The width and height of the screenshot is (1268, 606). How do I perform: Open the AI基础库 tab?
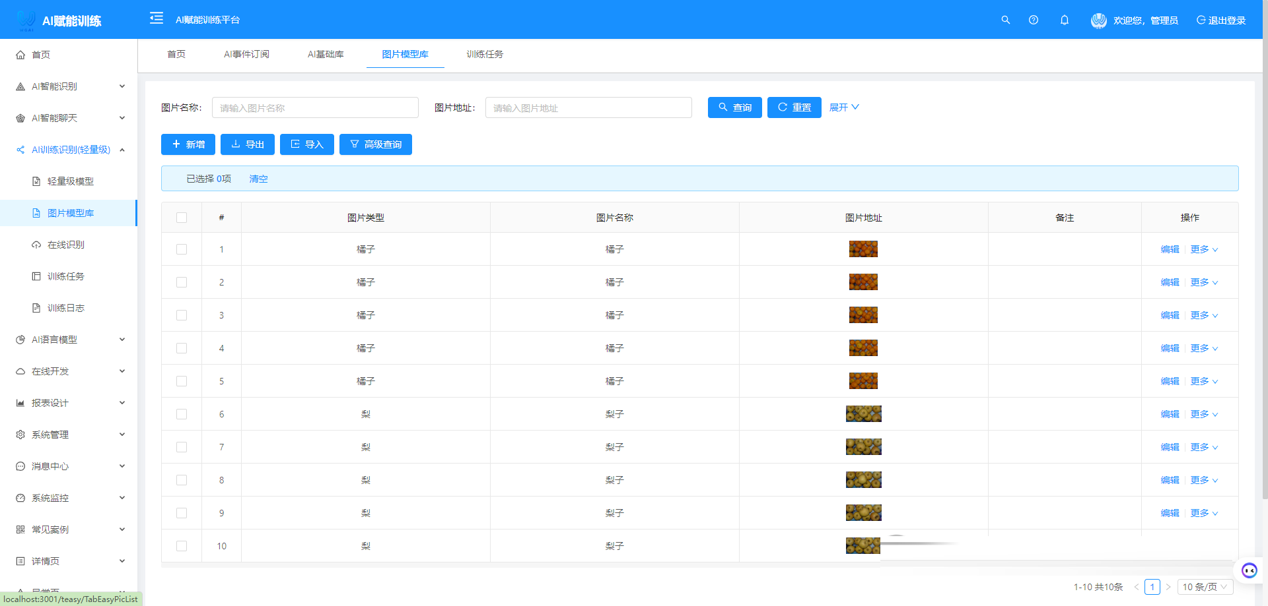[326, 54]
